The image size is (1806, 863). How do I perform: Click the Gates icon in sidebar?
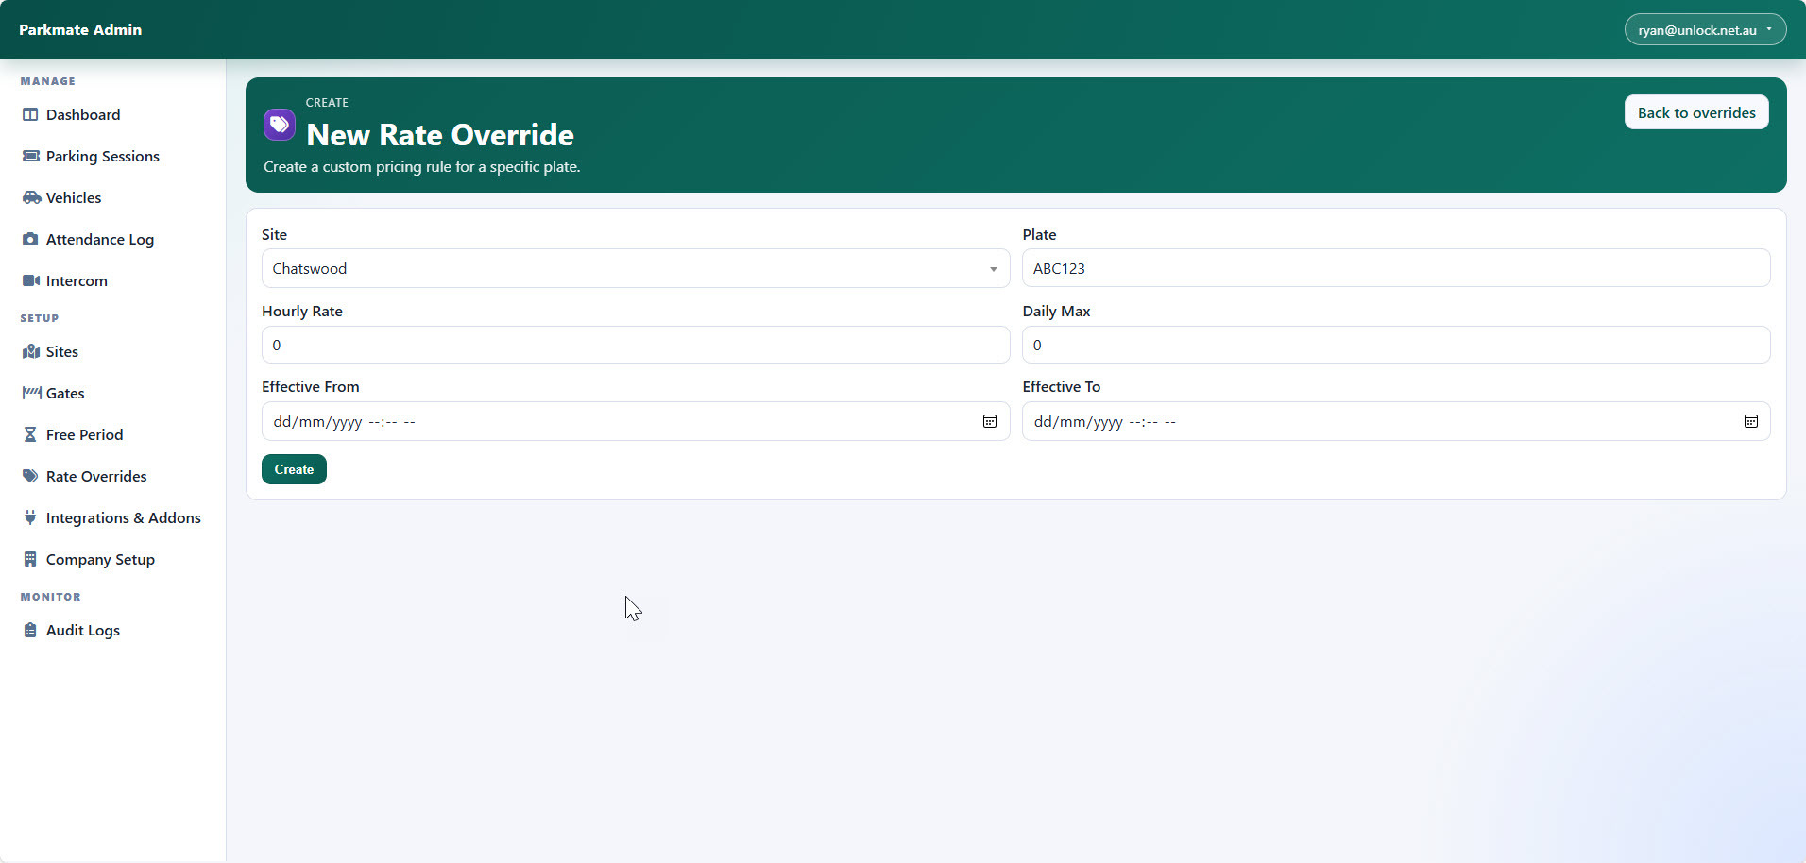point(31,393)
